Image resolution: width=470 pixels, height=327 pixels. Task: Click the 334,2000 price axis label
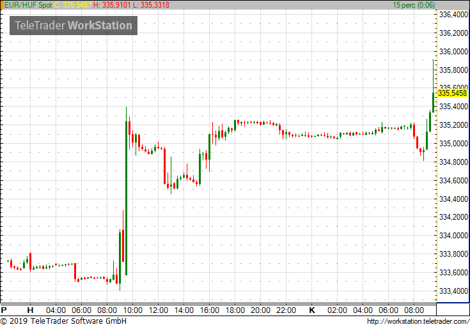tap(453, 217)
